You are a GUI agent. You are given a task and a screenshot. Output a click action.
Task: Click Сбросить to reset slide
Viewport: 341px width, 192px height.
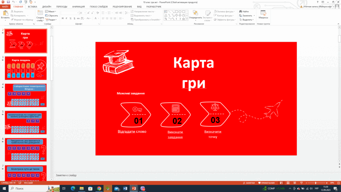point(52,16)
